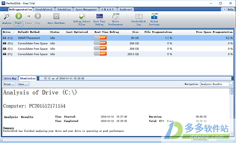Click the Analysis of Drive (C:\) heading
This screenshot has width=236, height=143.
click(x=40, y=92)
